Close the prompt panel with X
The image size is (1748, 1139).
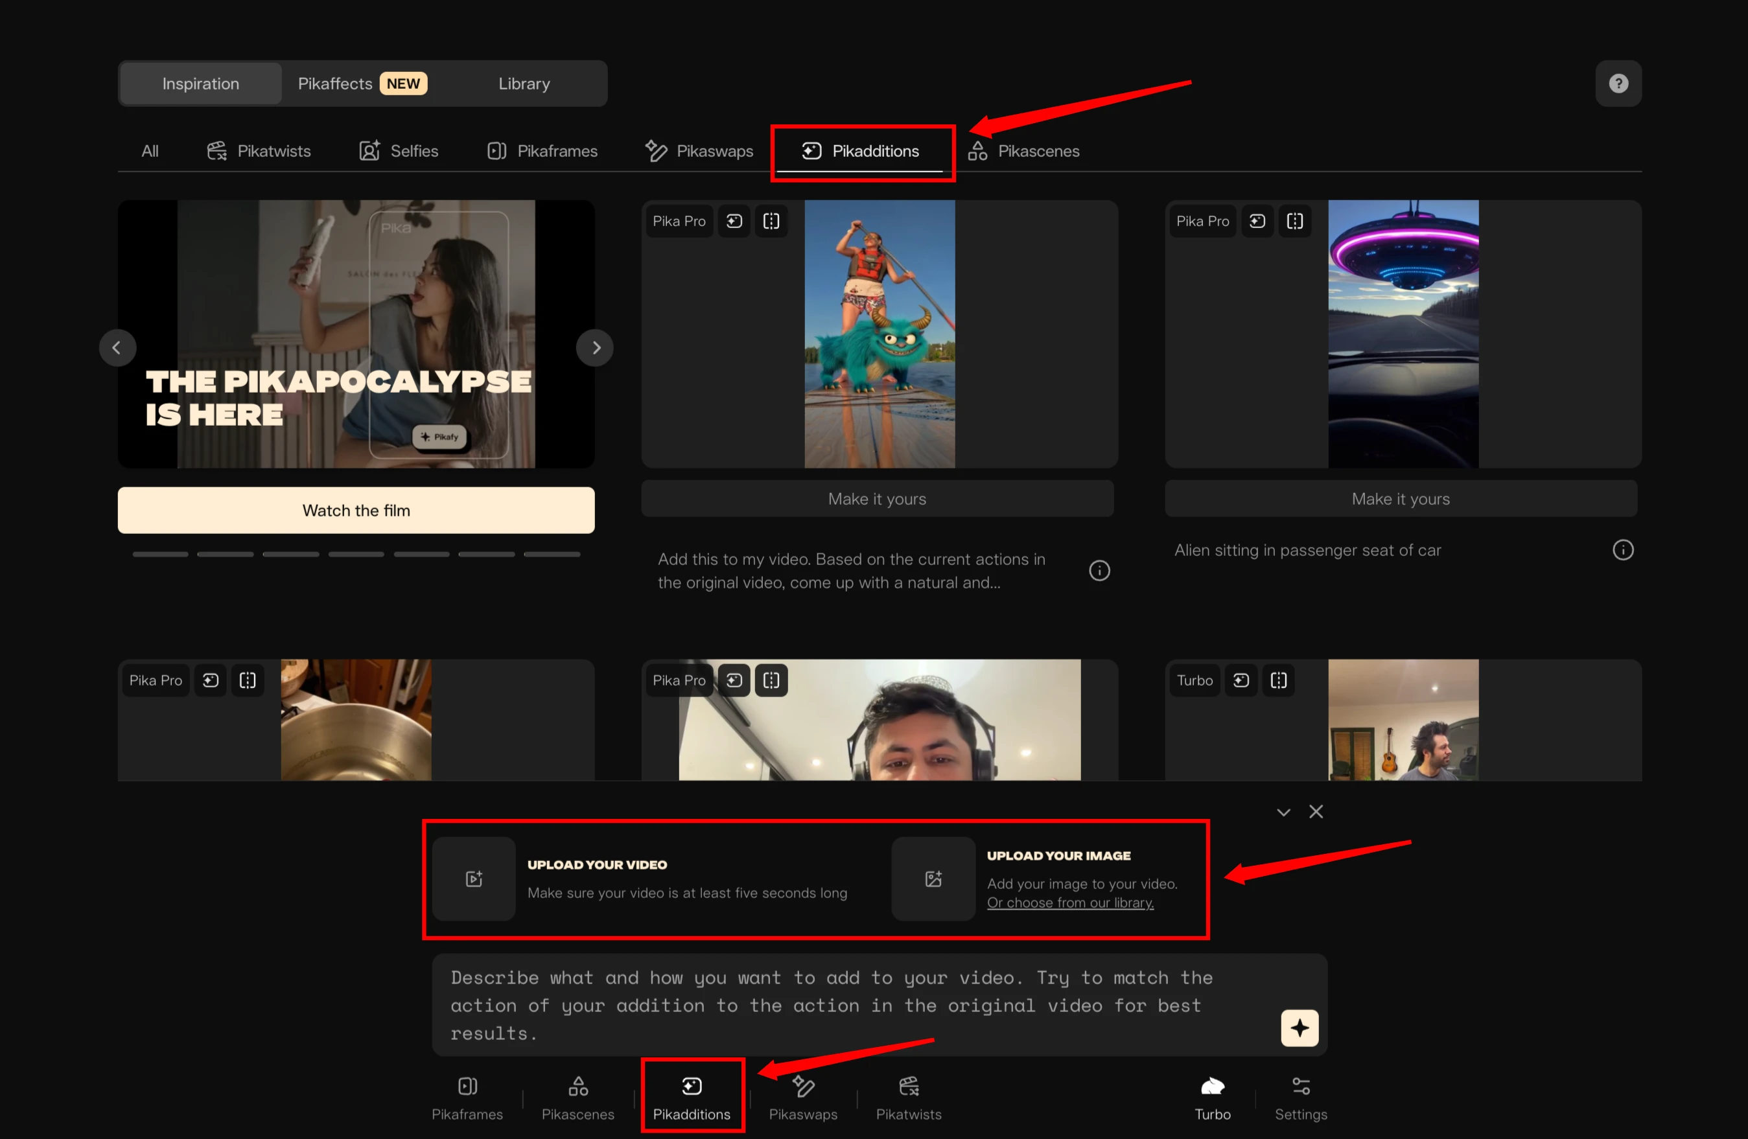coord(1316,811)
